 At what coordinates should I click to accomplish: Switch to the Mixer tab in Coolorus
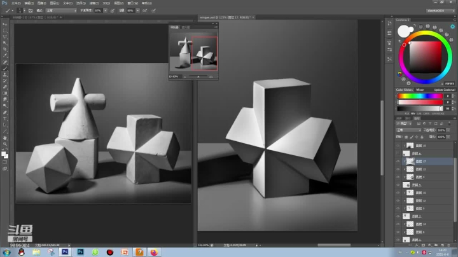pos(420,90)
